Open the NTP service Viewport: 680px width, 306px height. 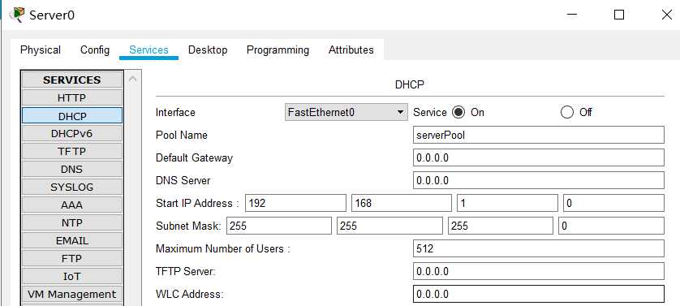click(72, 222)
